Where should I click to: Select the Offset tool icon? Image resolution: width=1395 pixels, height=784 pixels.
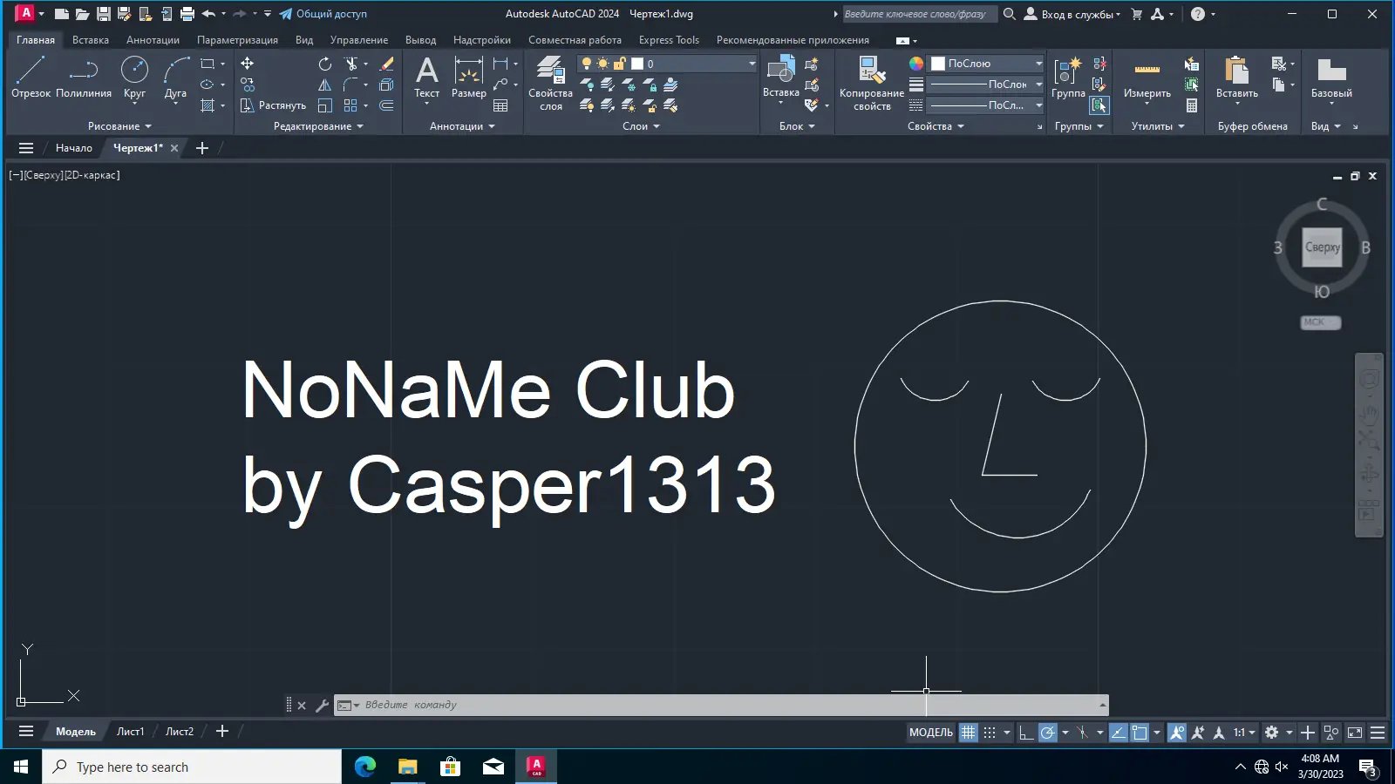[x=387, y=105]
